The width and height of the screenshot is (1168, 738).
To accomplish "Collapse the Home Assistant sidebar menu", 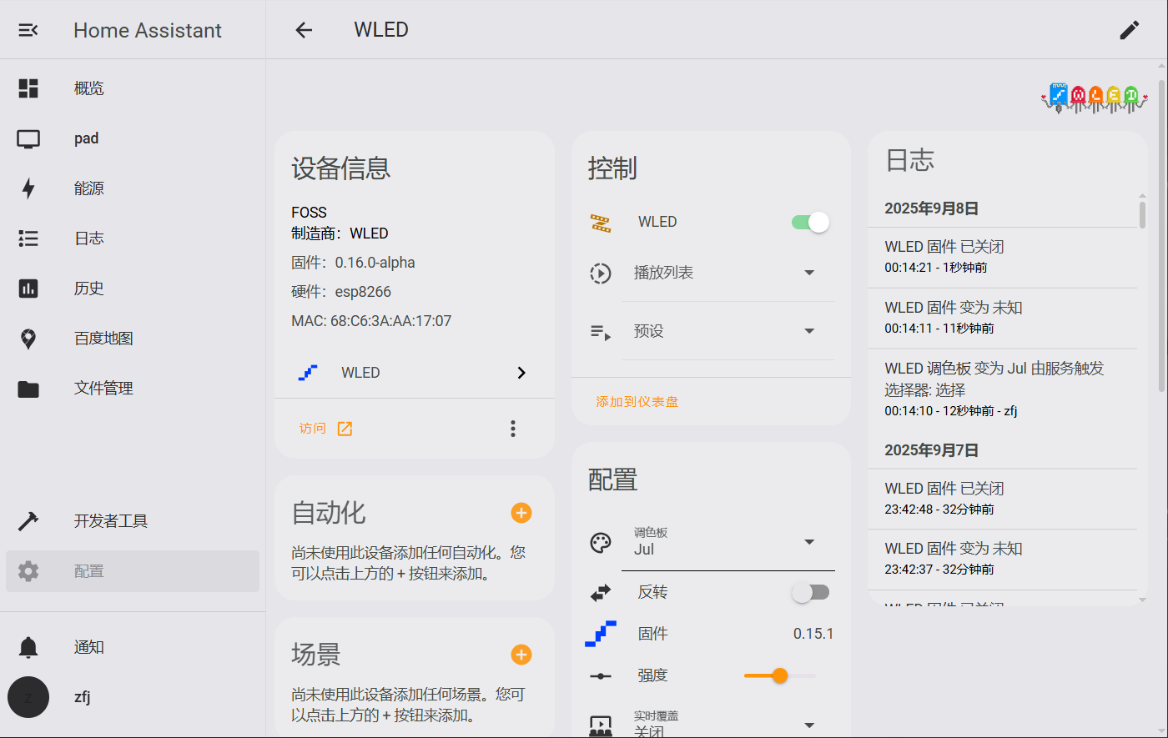I will pos(28,30).
